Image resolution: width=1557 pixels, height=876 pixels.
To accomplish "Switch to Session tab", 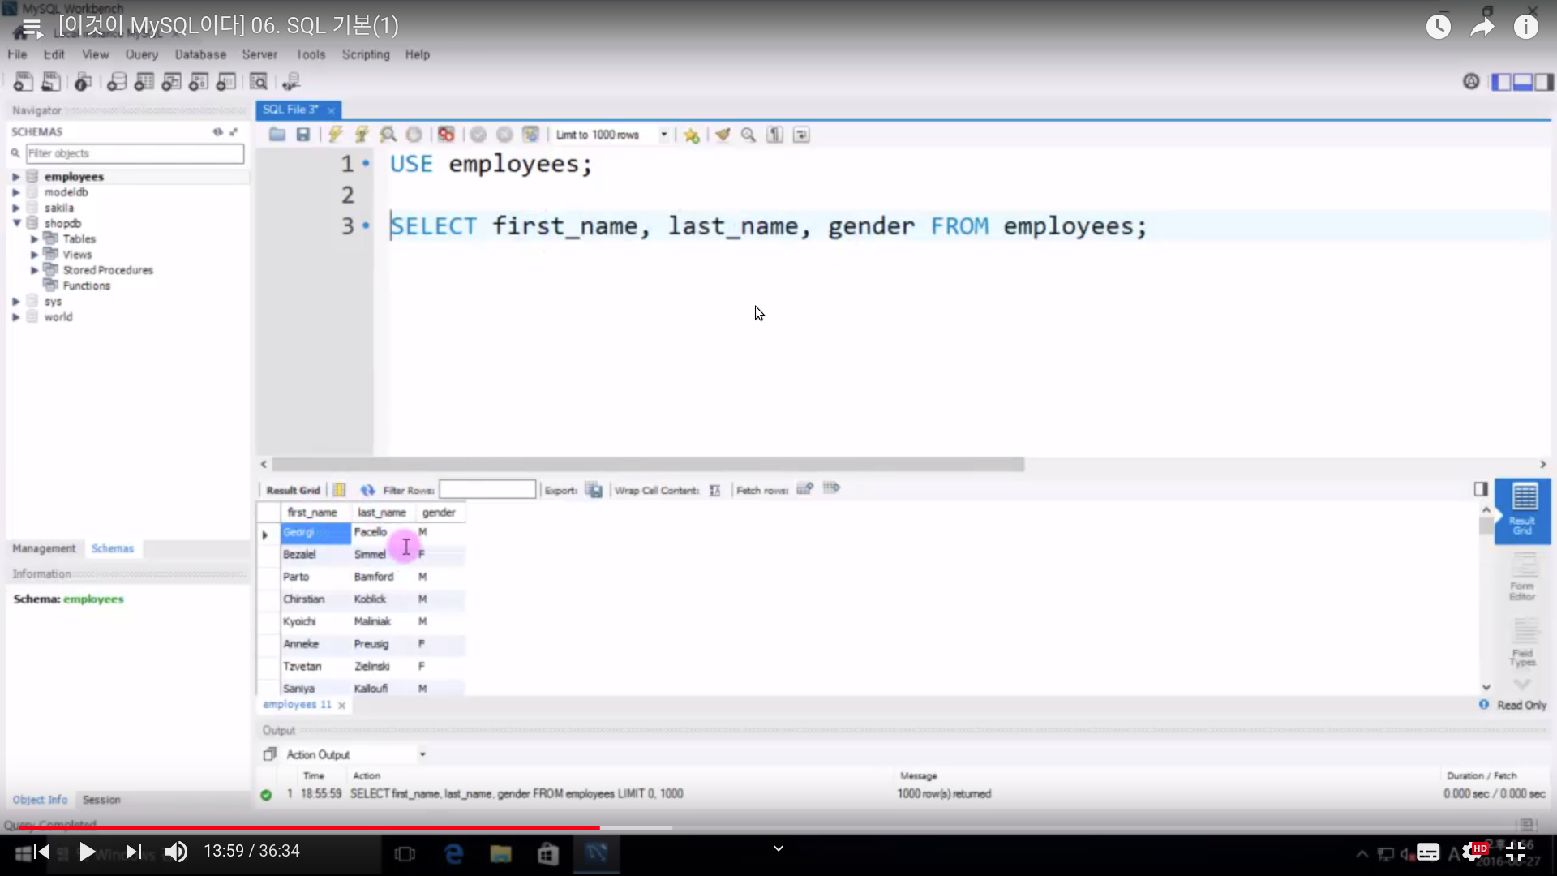I will (101, 800).
